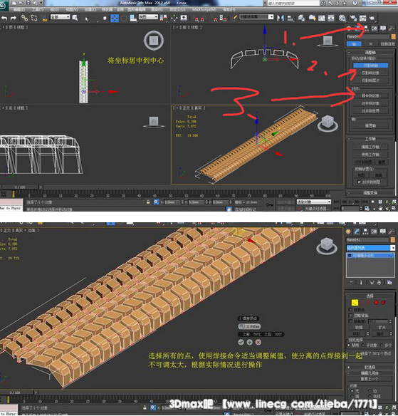Viewport: 398px width, 416px height.
Task: Confirm weld with the check-mark caddy button
Action: (x=241, y=342)
